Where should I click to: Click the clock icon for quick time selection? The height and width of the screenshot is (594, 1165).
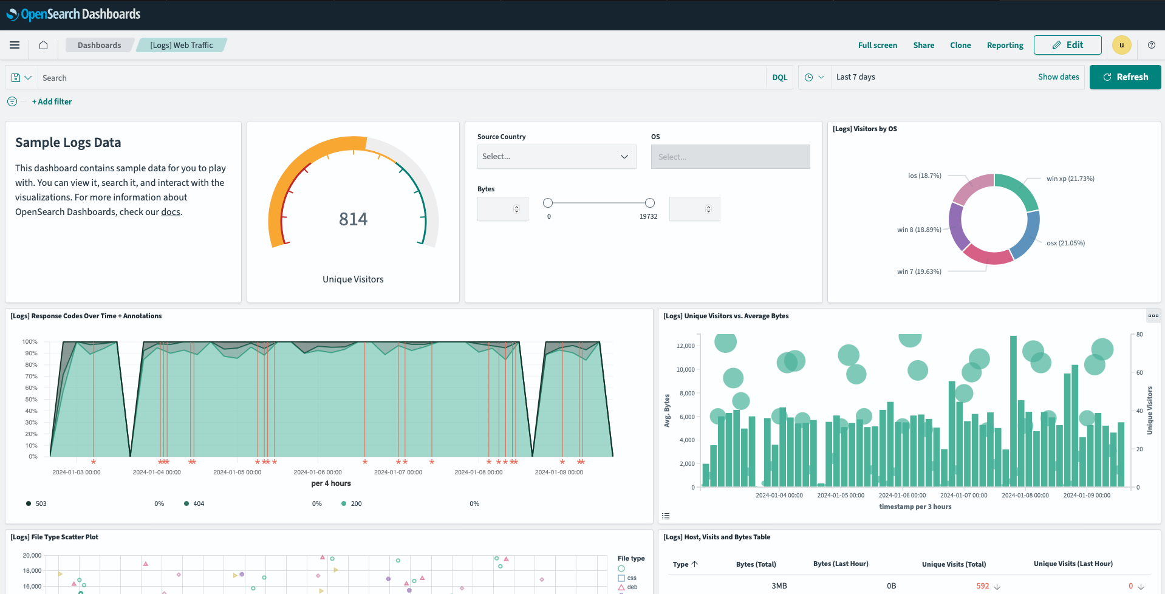point(808,77)
